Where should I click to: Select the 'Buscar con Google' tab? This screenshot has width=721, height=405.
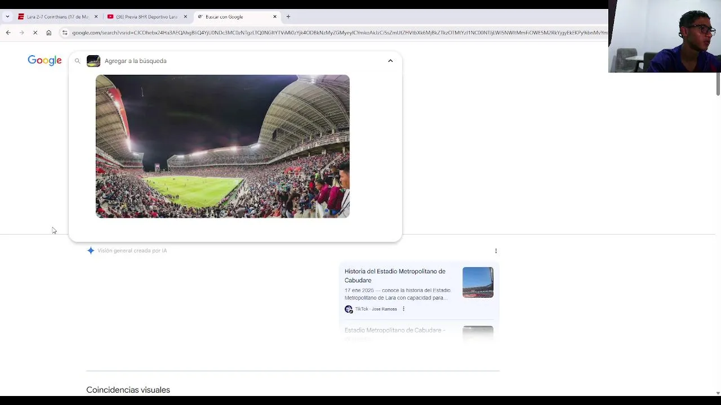tap(237, 17)
